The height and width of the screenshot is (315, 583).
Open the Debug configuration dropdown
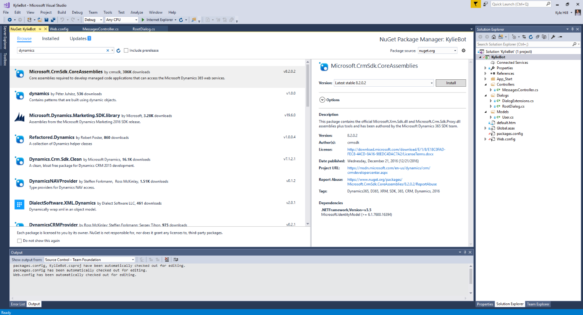[93, 19]
